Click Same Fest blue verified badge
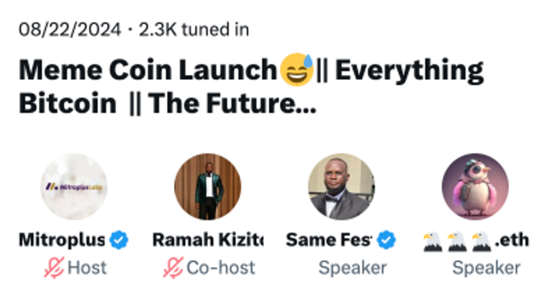 pos(386,240)
